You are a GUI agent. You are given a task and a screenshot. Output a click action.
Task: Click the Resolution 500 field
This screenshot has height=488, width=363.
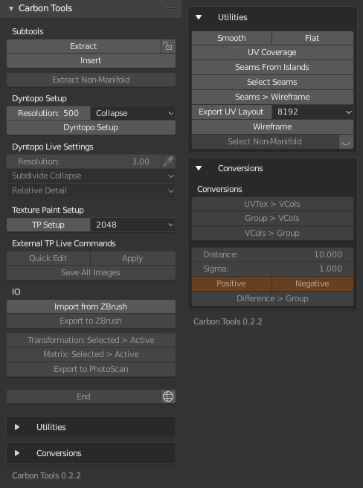(48, 113)
